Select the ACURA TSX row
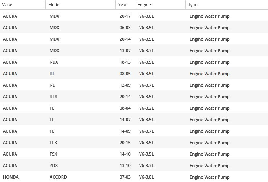Image resolution: width=268 pixels, height=182 pixels. click(134, 154)
